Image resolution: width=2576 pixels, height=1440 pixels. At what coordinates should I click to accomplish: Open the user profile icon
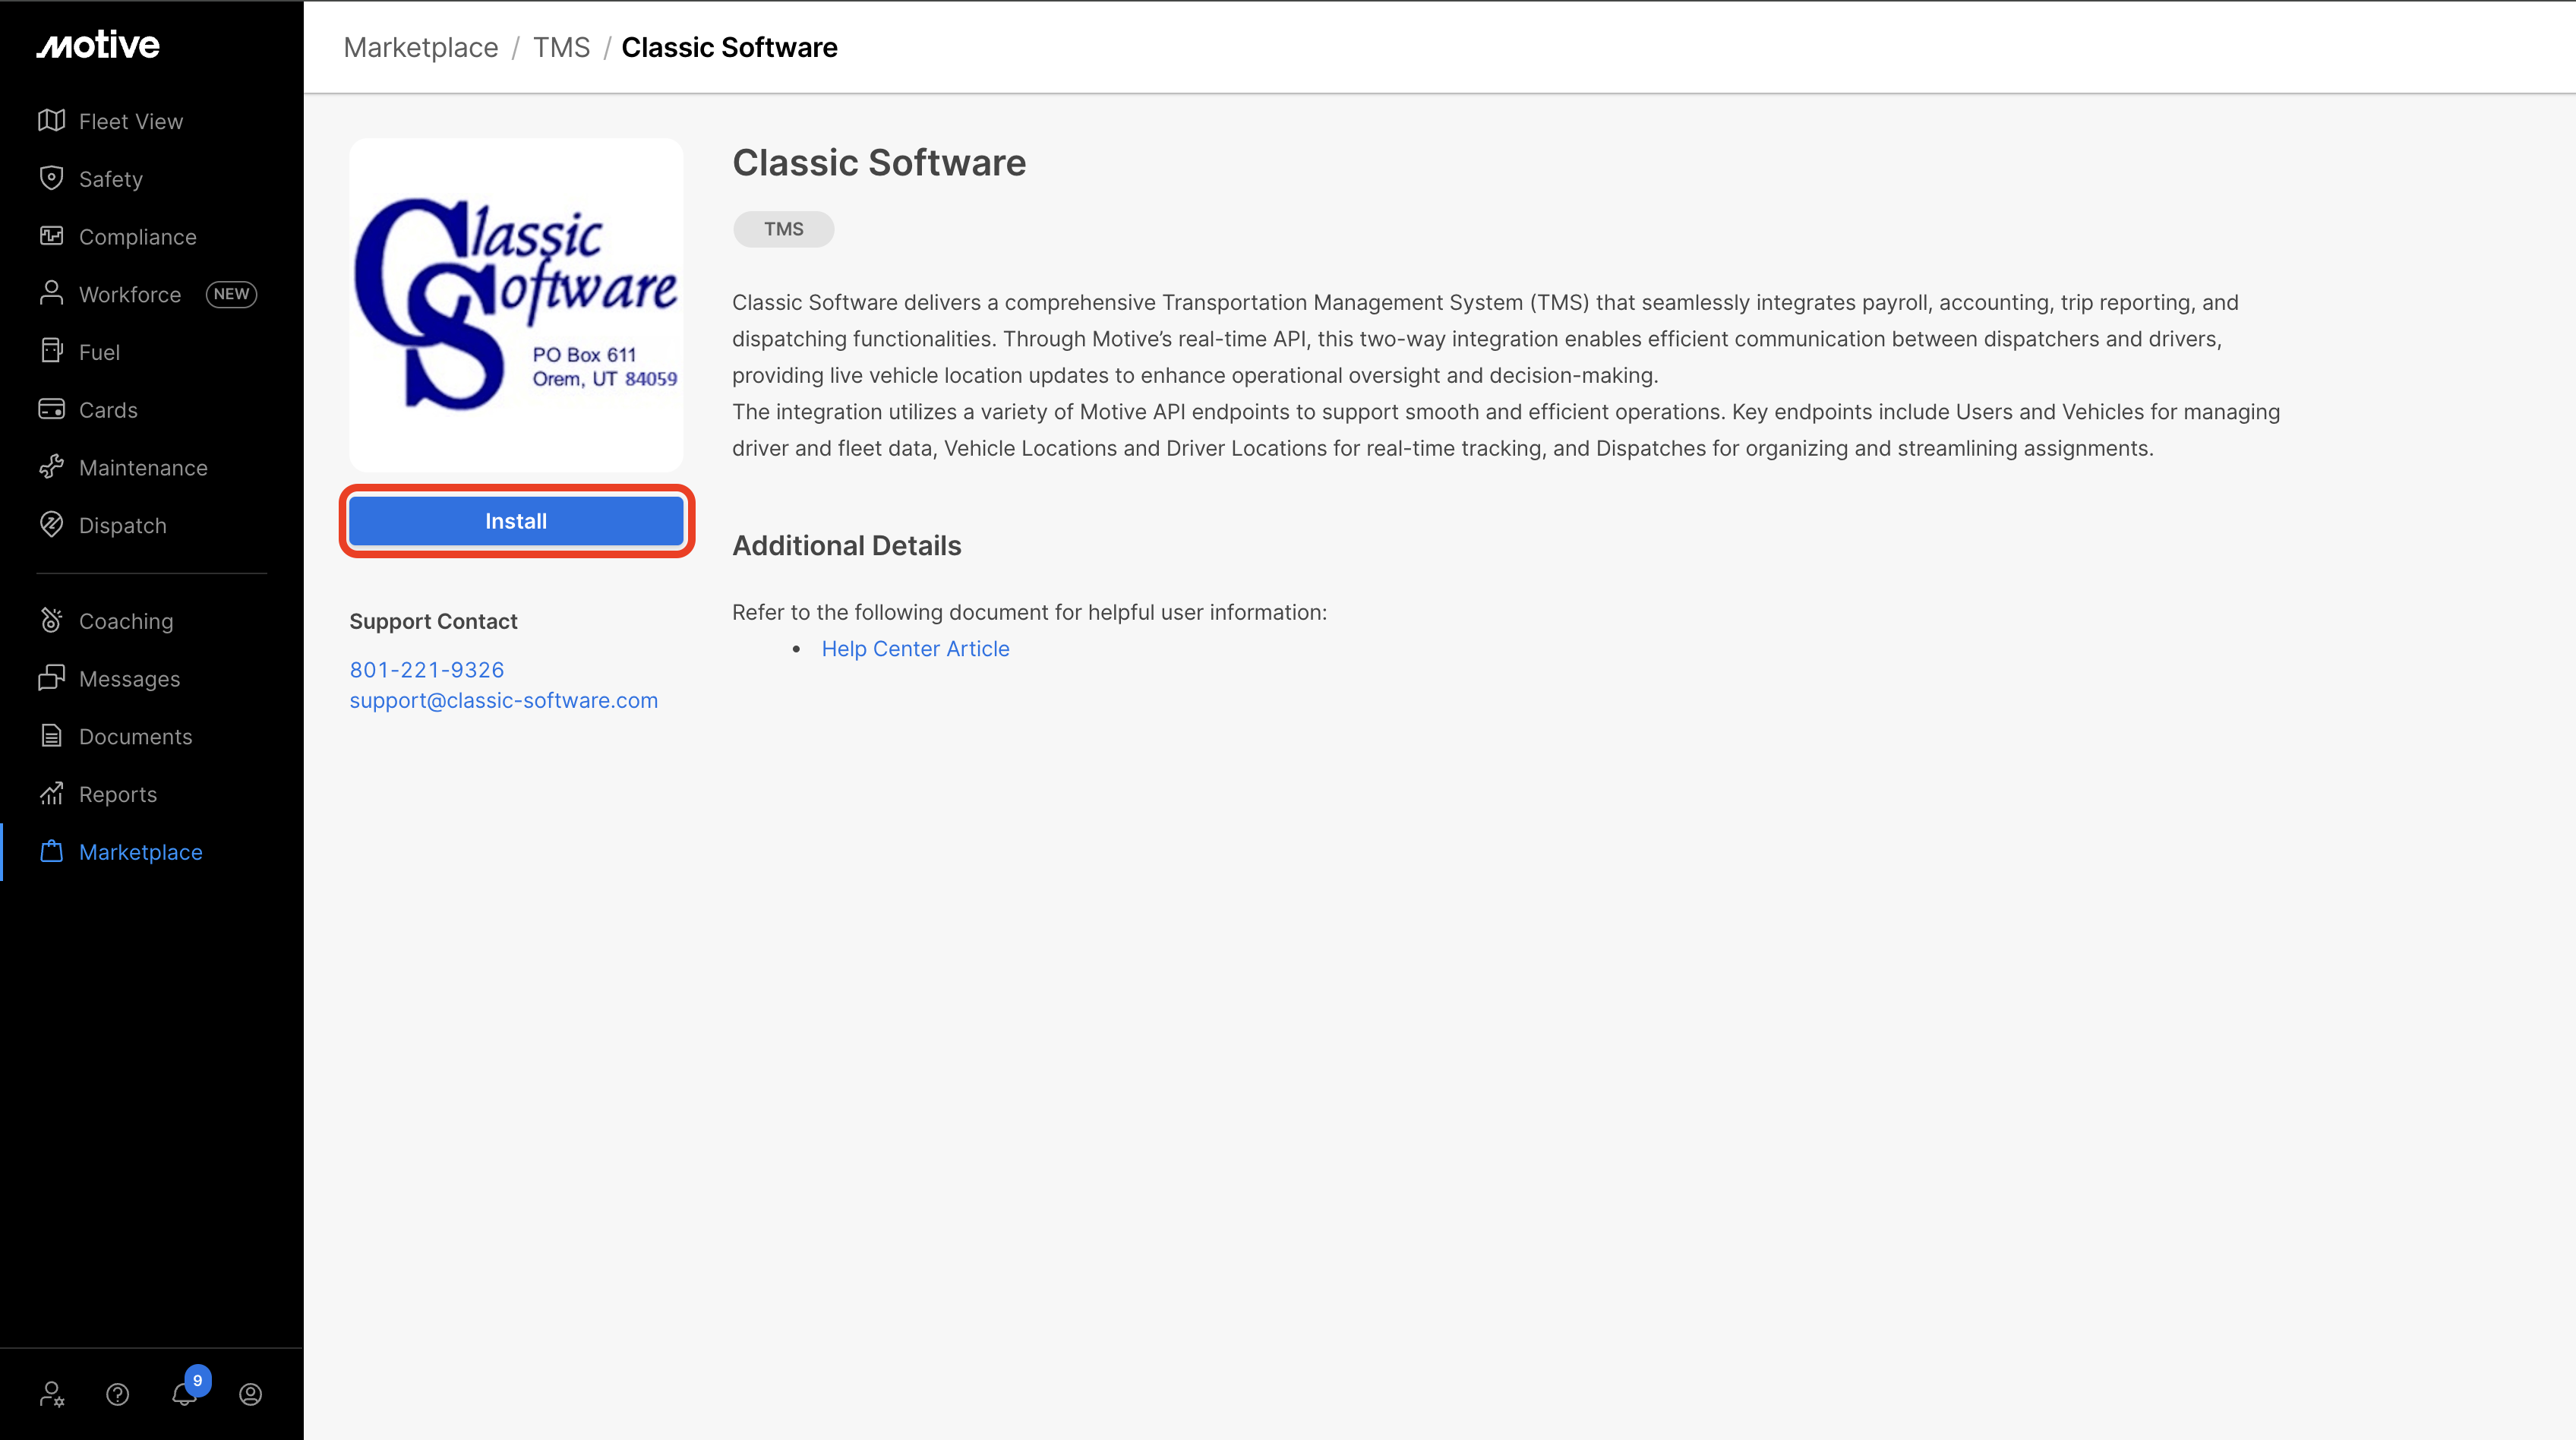(x=250, y=1394)
